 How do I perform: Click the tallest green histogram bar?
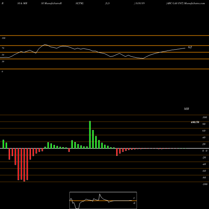90,135
